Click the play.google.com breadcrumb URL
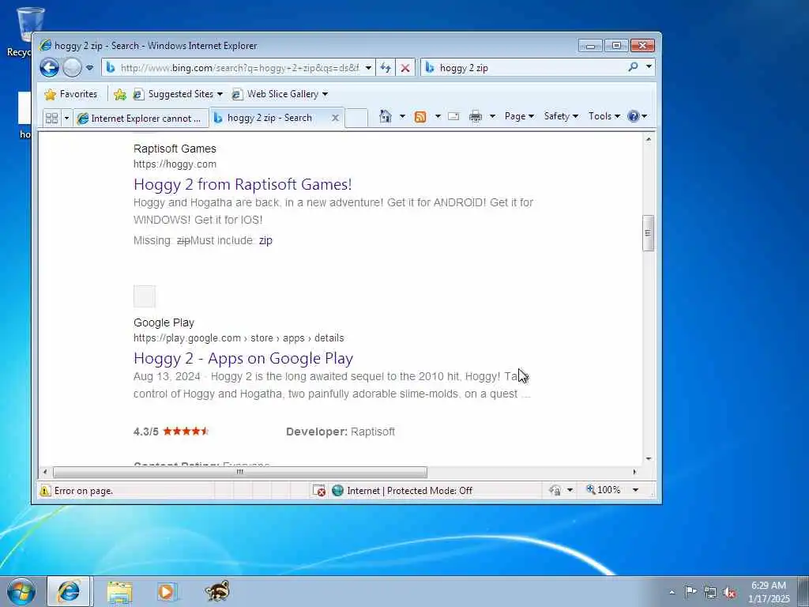 [x=239, y=338]
